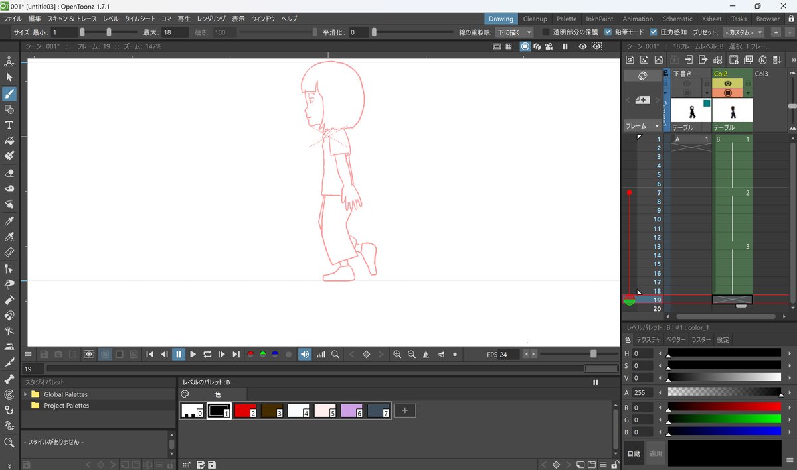Toggle field guide in viewer
The height and width of the screenshot is (470, 797).
(x=509, y=46)
